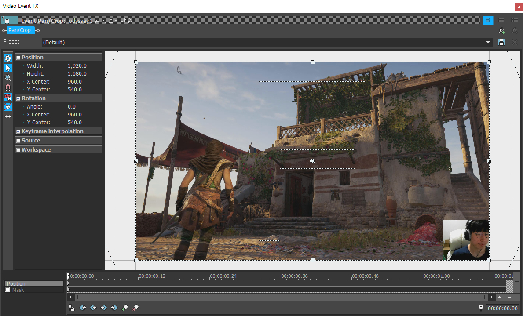Viewport: 523px width, 316px height.
Task: Click the track height grip icon
Action: tap(517, 282)
